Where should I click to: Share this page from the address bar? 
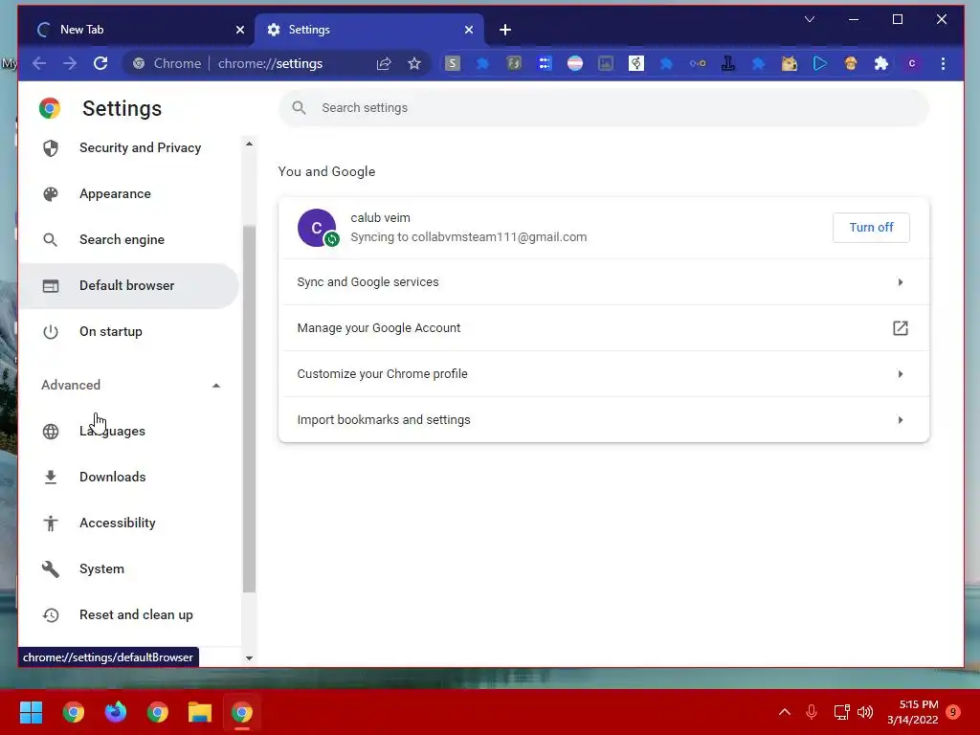pos(384,63)
